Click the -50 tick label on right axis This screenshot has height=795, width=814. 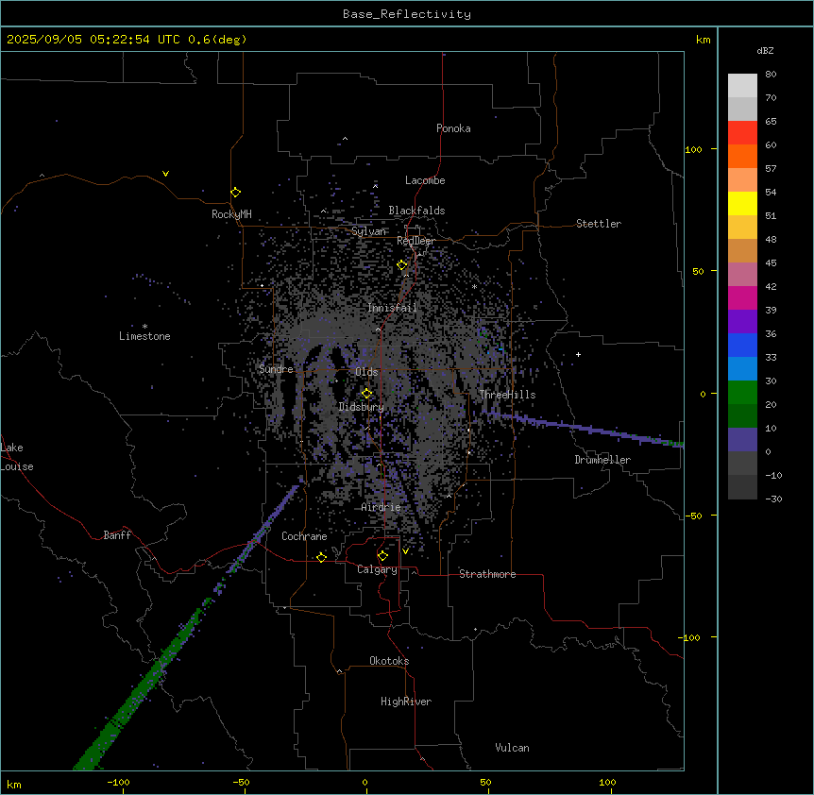tap(693, 516)
